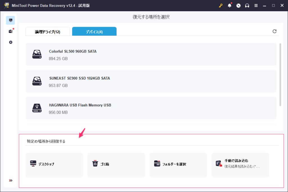
Task: Click the bootable media disc icon
Action: coord(238,6)
